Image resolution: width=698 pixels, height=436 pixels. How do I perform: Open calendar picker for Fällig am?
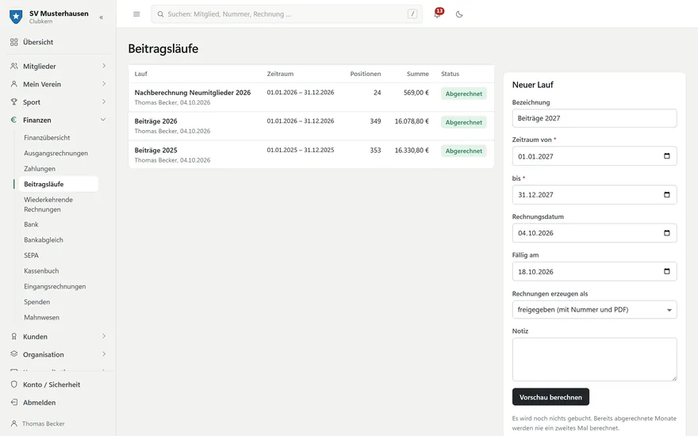point(666,271)
